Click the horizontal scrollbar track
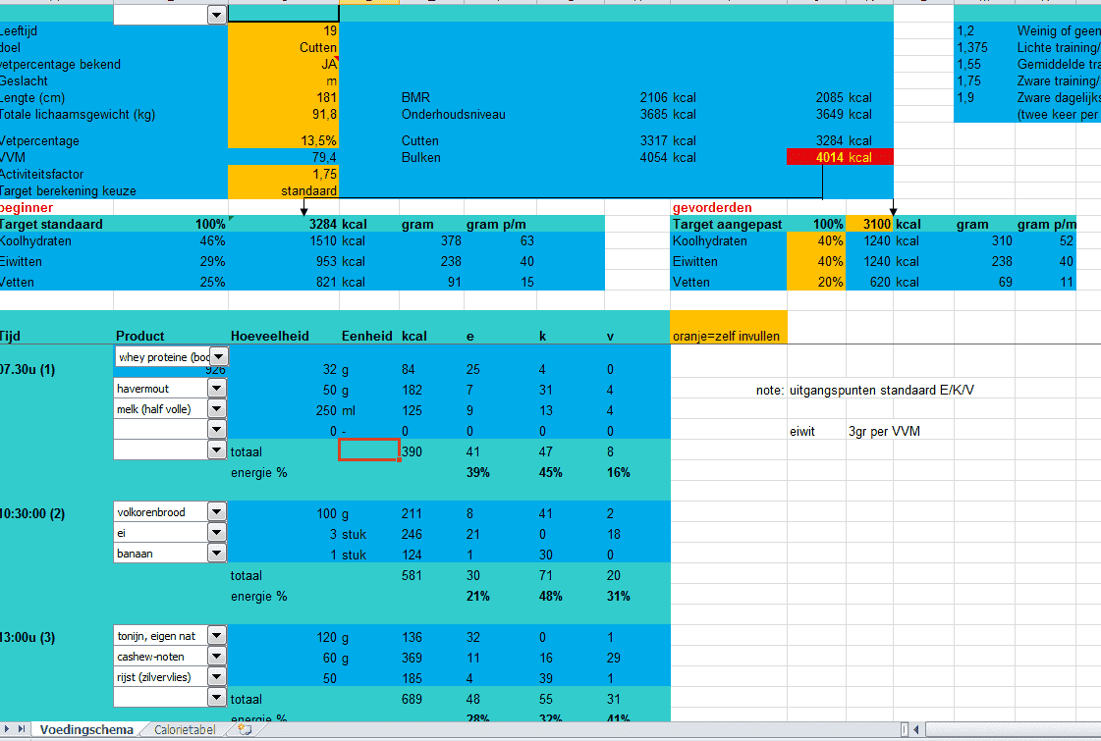 [1012, 730]
